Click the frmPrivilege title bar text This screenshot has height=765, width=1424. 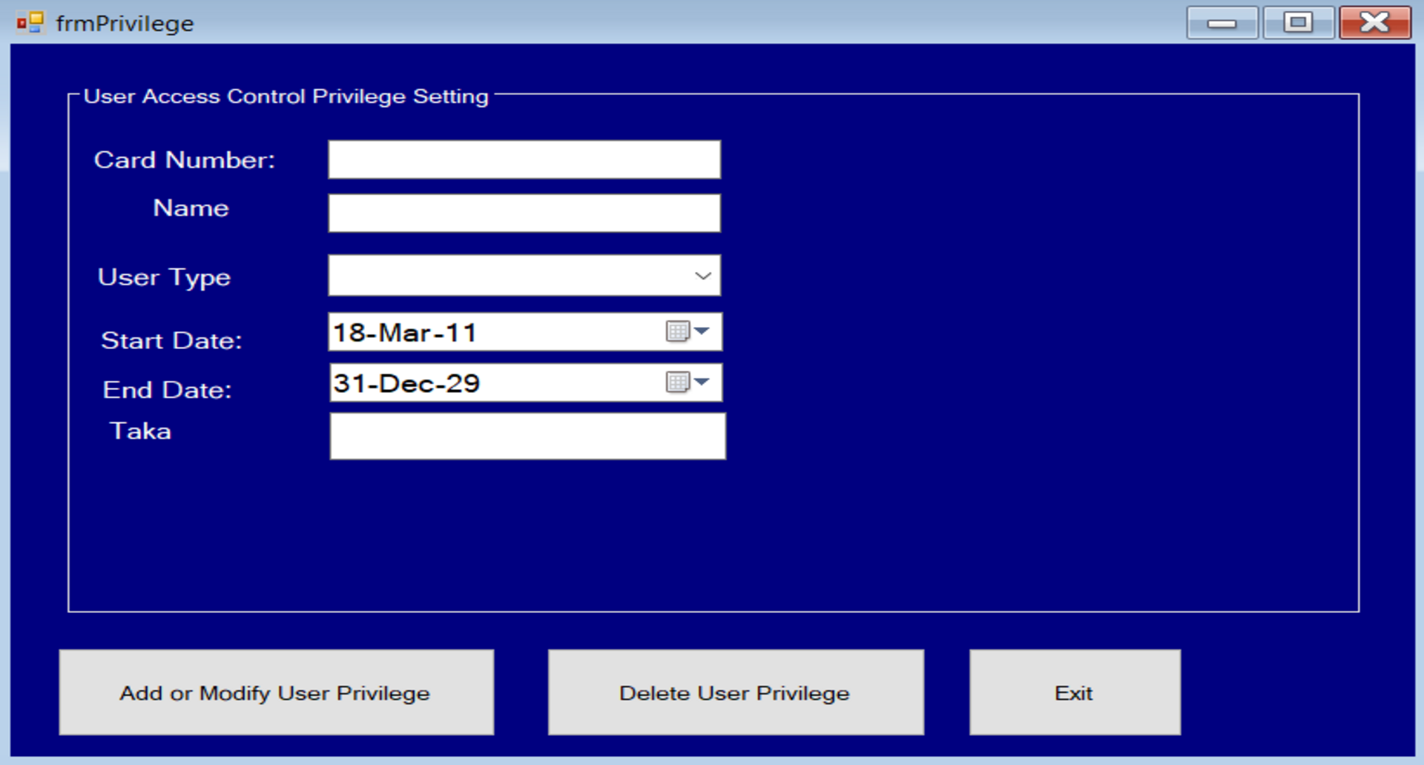pos(125,24)
